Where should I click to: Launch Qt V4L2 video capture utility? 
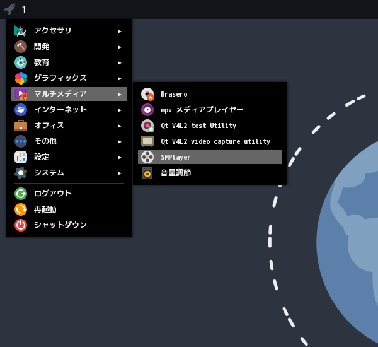pyautogui.click(x=210, y=141)
